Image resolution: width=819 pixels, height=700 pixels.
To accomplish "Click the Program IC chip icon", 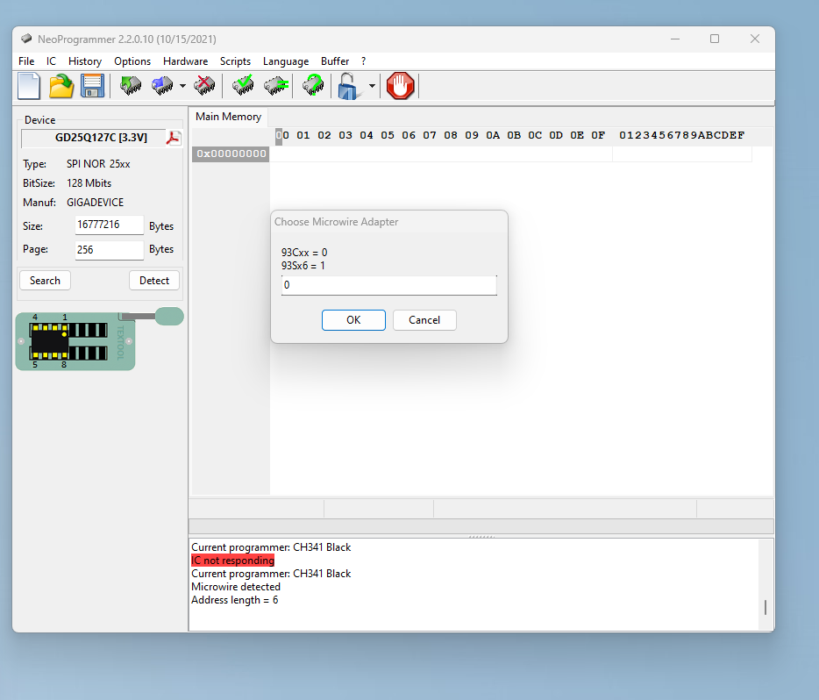I will point(162,85).
